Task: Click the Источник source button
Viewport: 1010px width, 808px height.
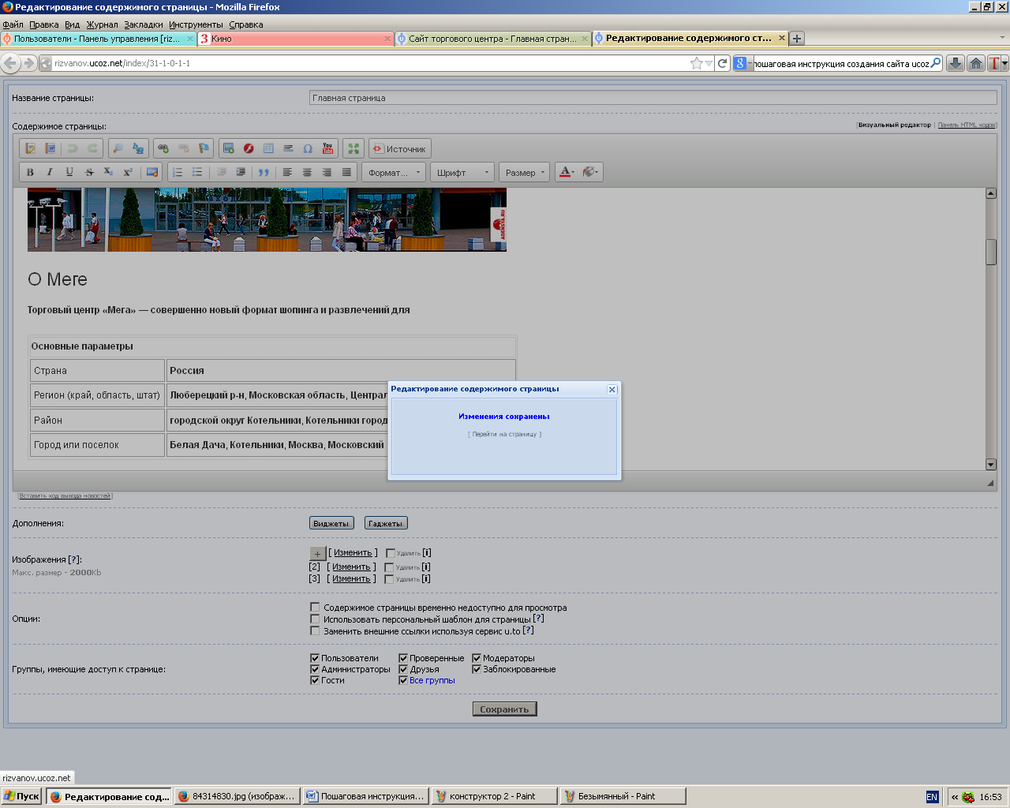Action: pyautogui.click(x=400, y=148)
